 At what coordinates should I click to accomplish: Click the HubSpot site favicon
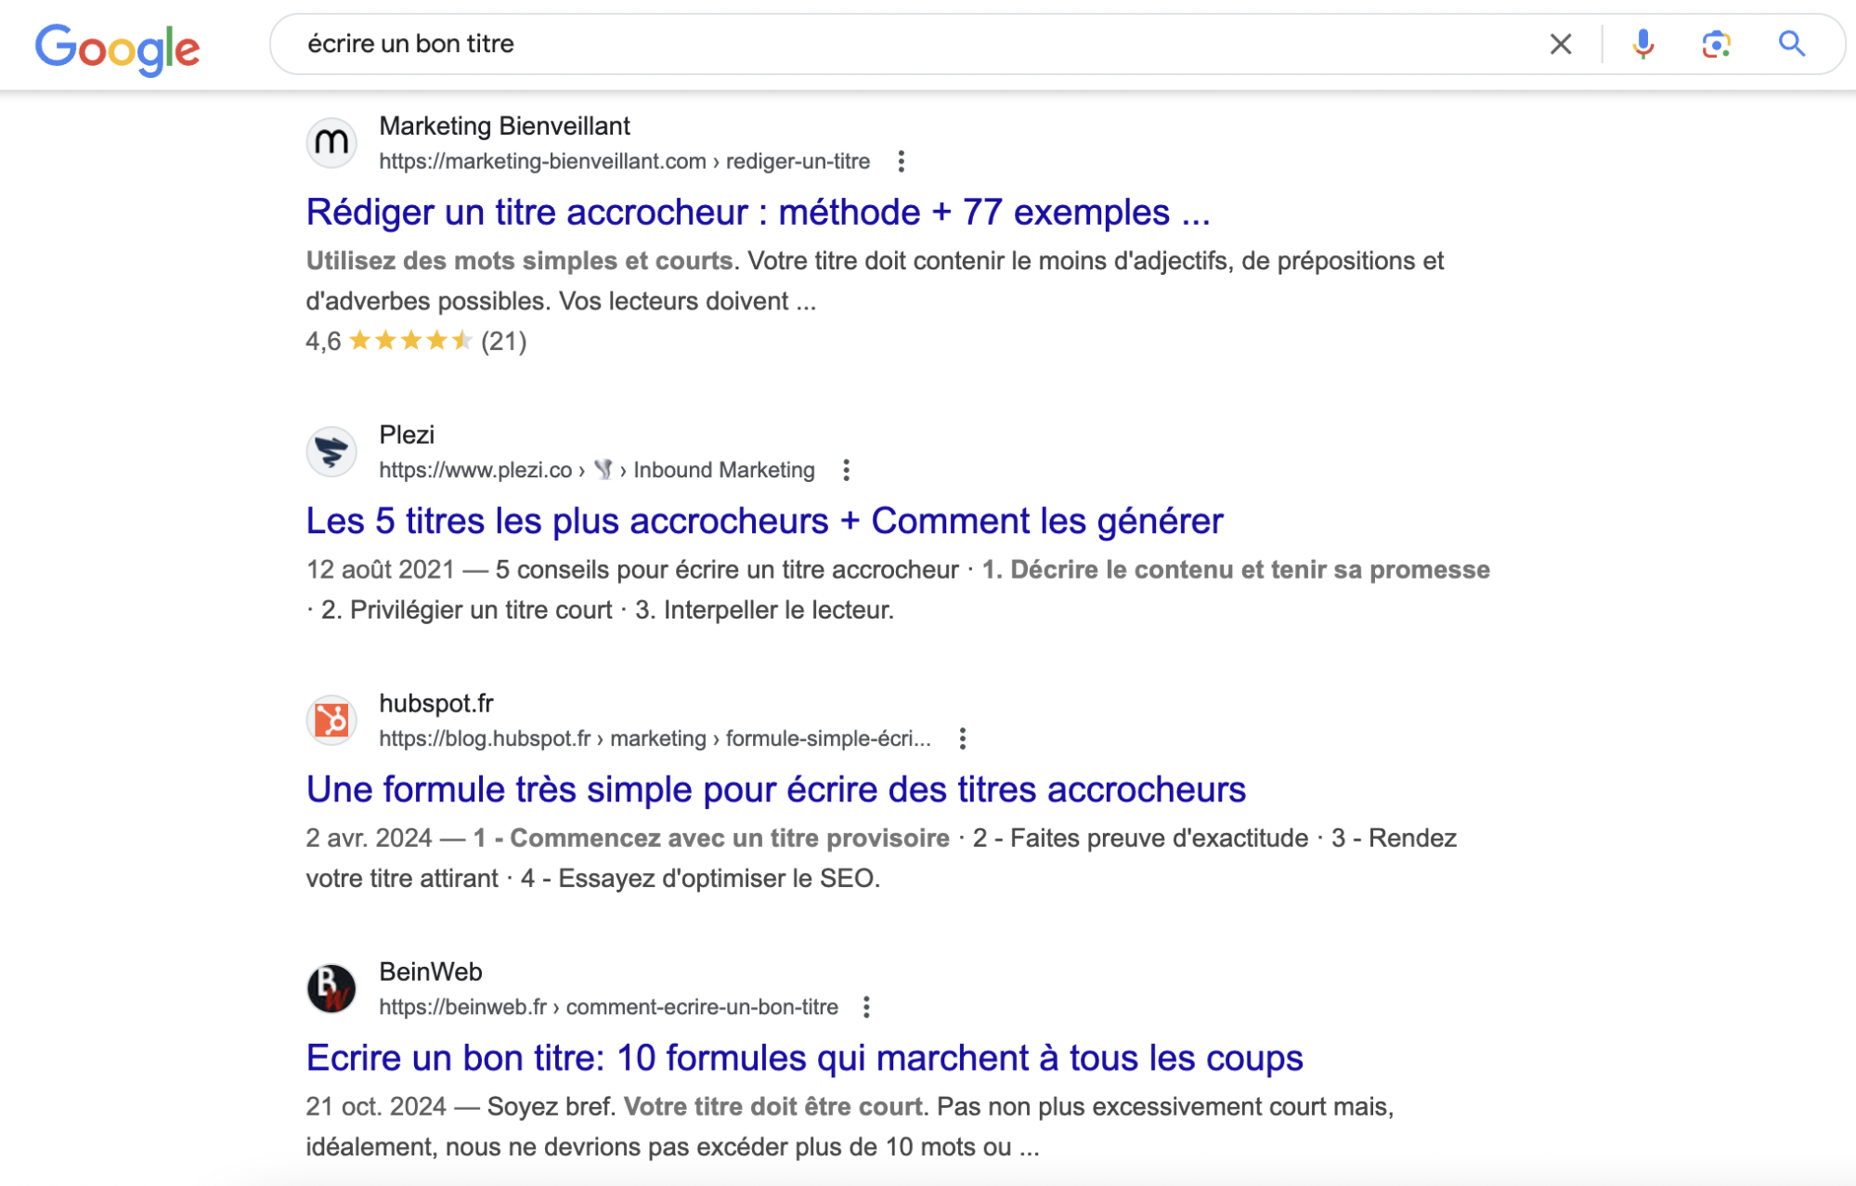tap(331, 721)
